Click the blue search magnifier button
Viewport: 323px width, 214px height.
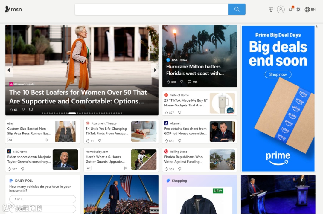pyautogui.click(x=237, y=9)
